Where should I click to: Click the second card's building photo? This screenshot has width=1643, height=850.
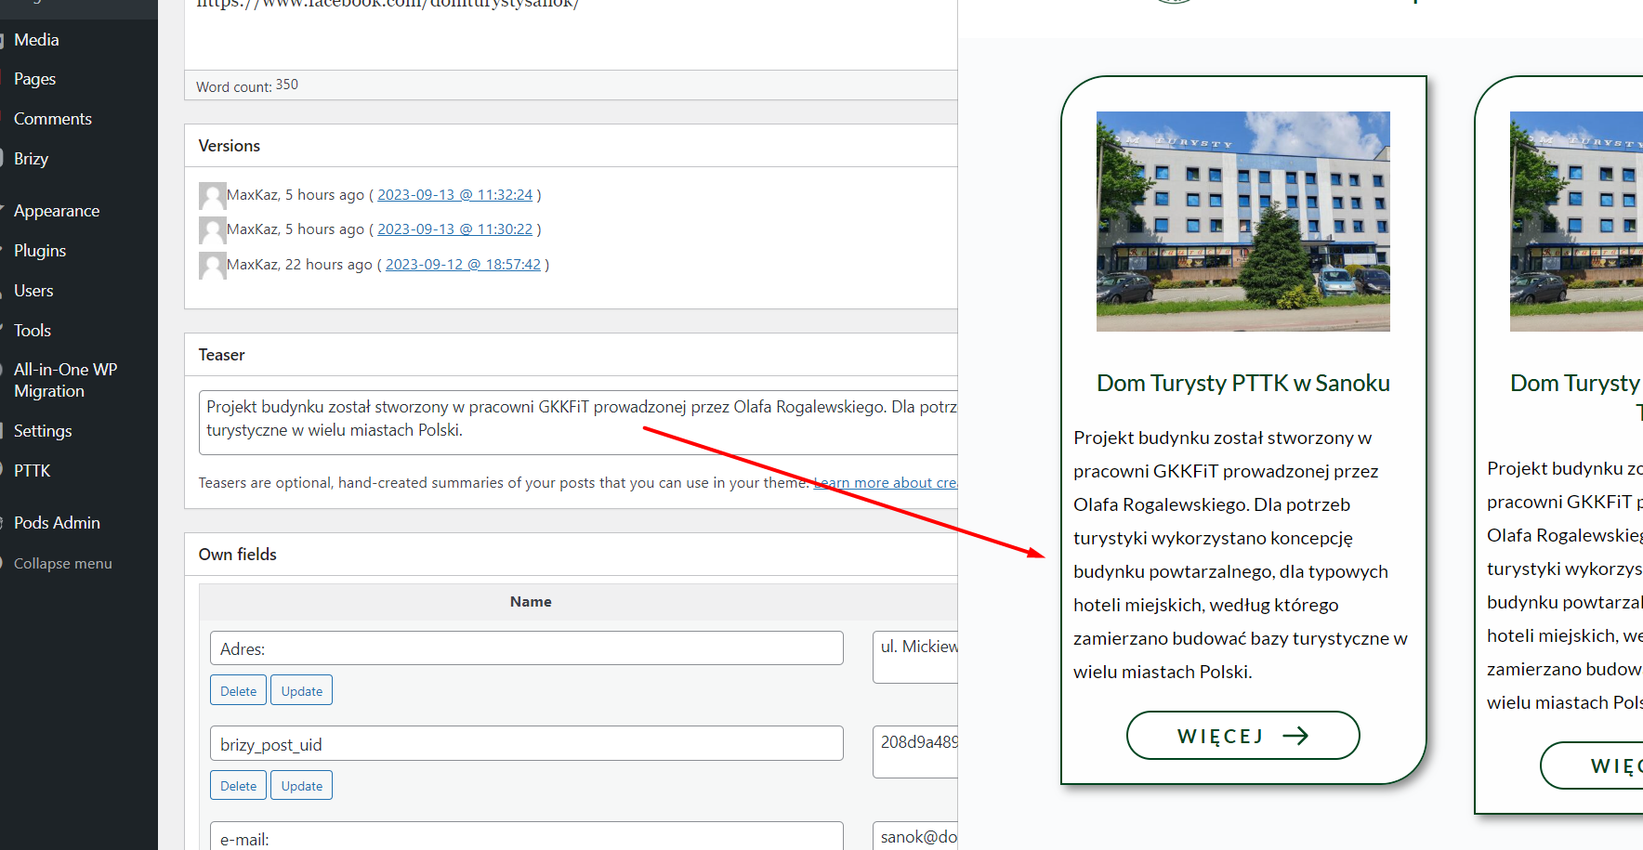pos(1576,222)
